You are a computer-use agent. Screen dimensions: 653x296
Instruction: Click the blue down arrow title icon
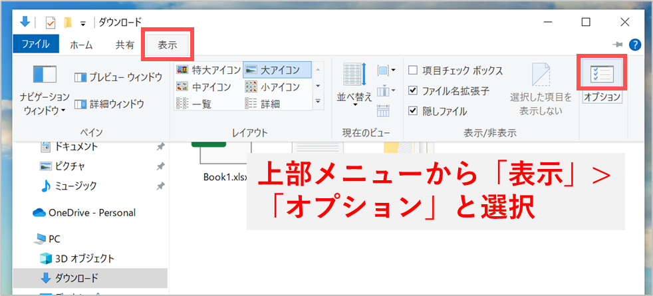click(x=25, y=22)
